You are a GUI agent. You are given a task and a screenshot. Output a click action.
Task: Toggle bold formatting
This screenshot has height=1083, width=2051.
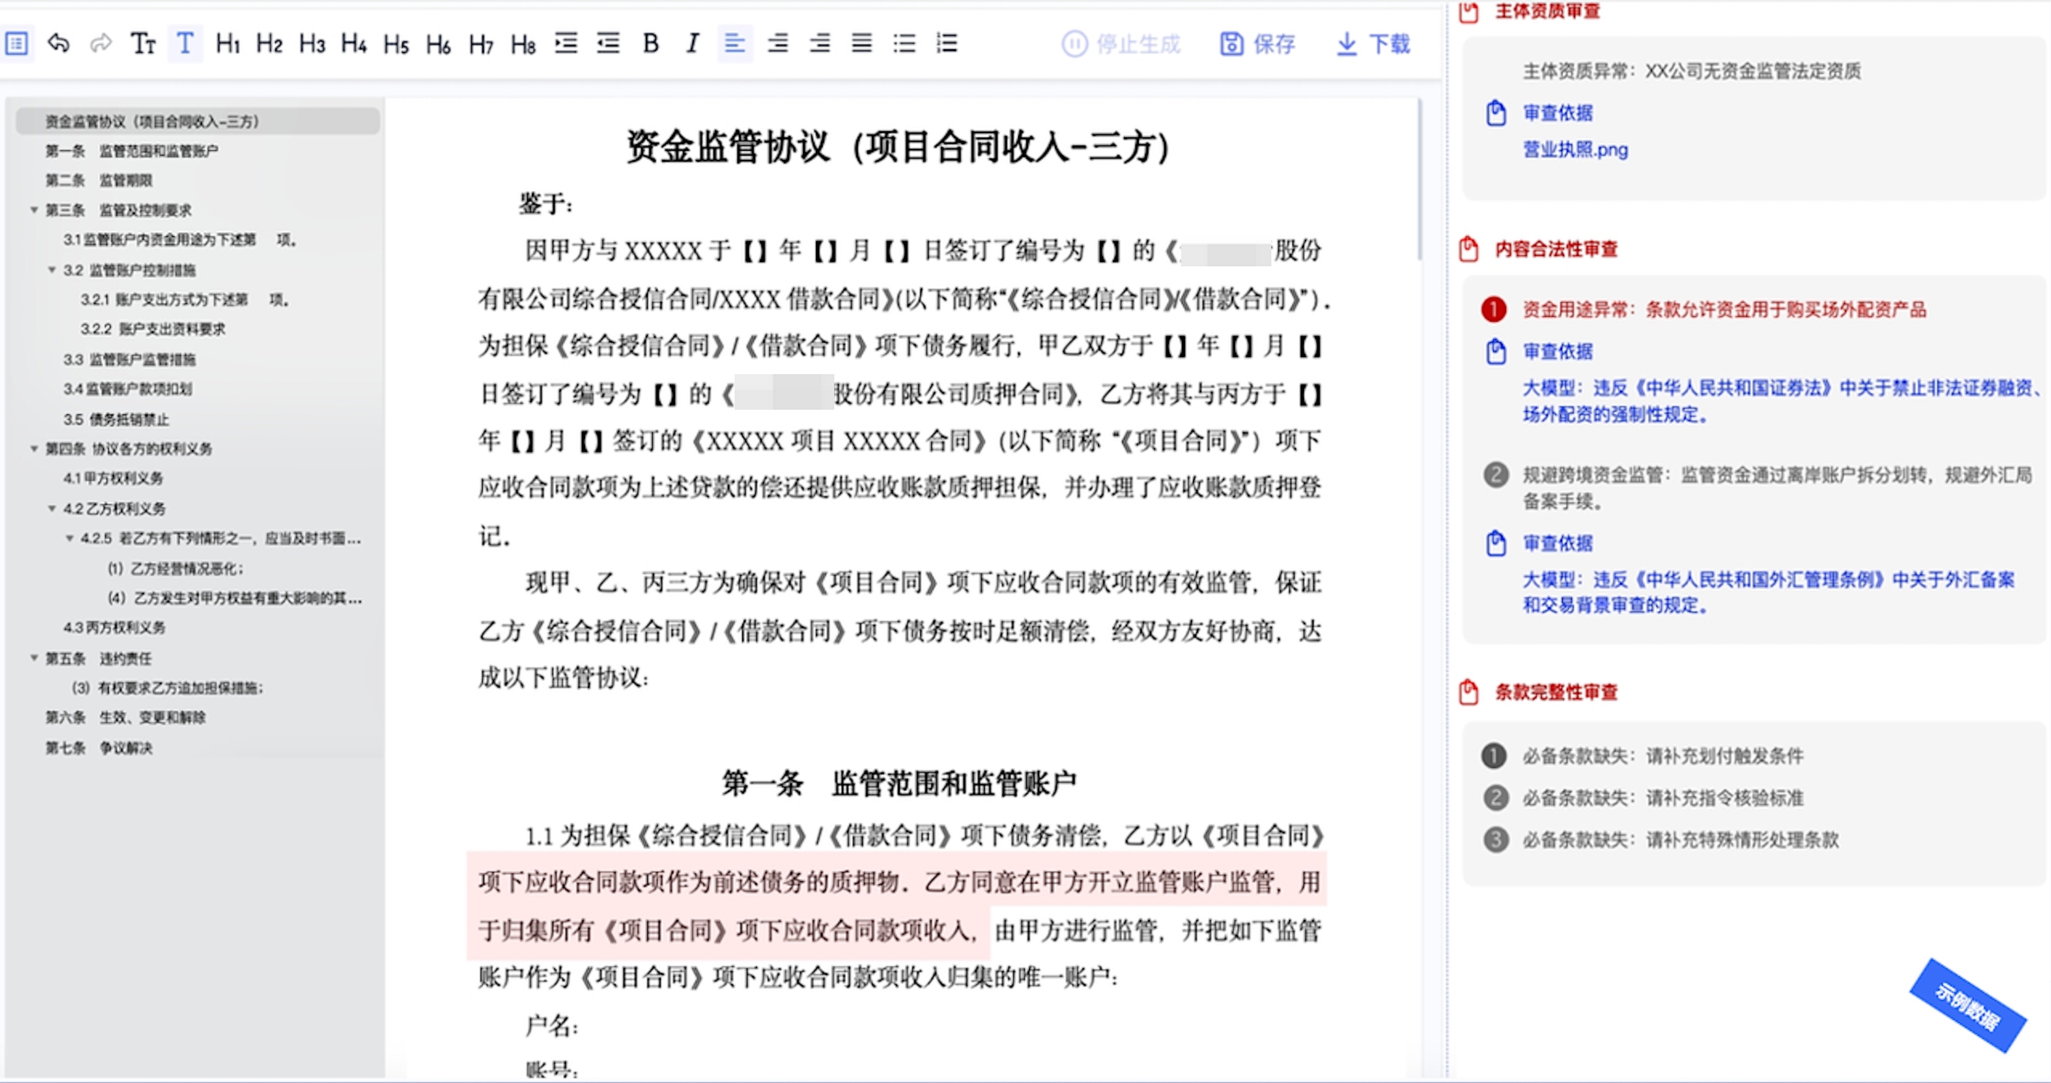(x=651, y=44)
